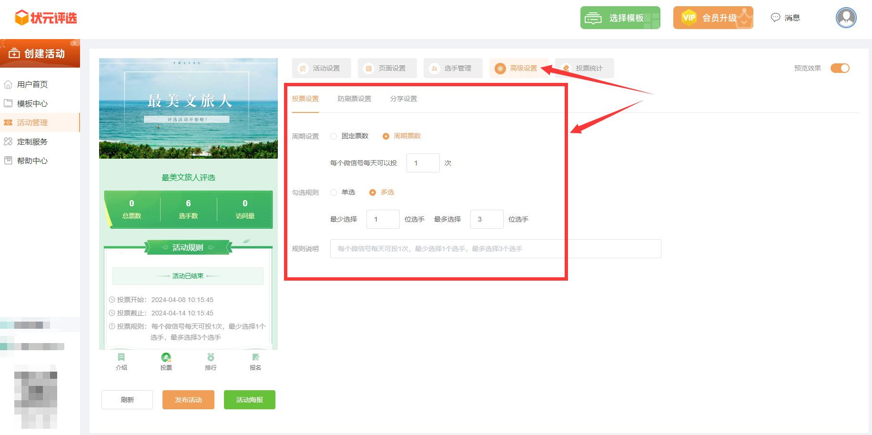
Task: Toggle the 预览效果 switch
Action: pos(840,68)
